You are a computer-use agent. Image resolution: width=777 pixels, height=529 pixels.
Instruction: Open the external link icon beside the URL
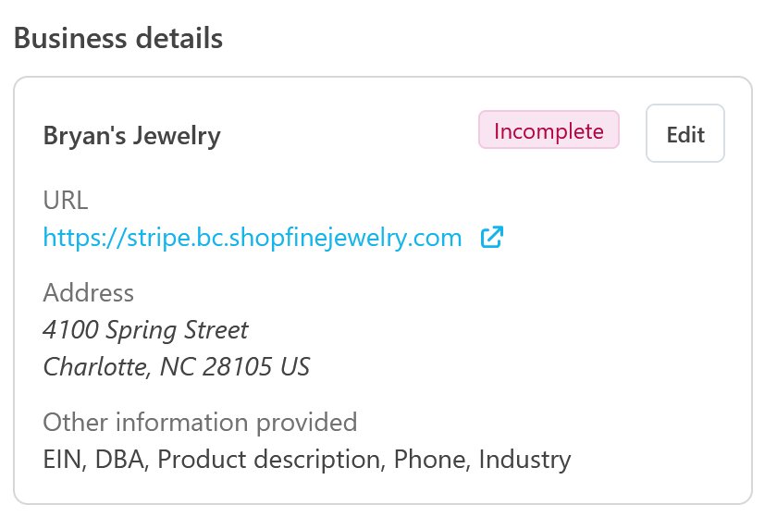492,238
